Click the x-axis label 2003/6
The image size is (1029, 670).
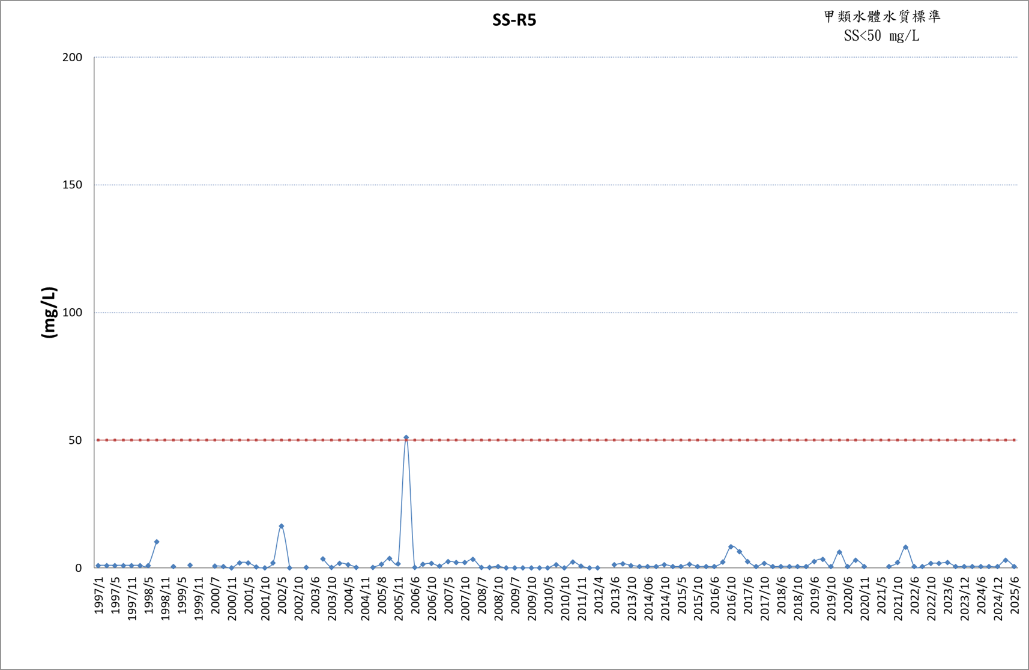[315, 596]
